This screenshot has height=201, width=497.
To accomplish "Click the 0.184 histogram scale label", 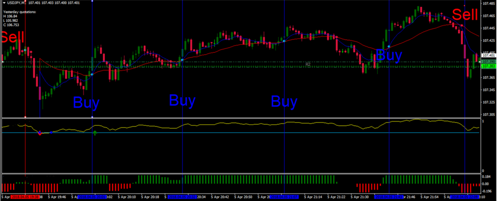I will click(x=486, y=177).
